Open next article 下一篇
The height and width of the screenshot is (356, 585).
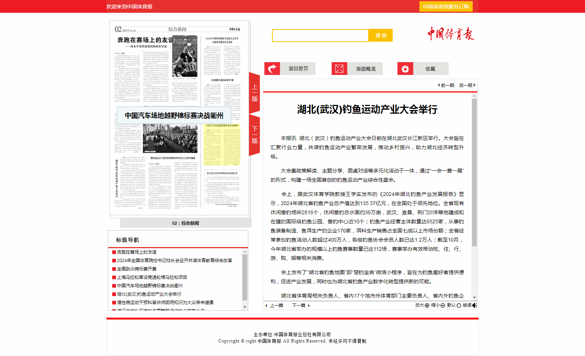(301, 306)
